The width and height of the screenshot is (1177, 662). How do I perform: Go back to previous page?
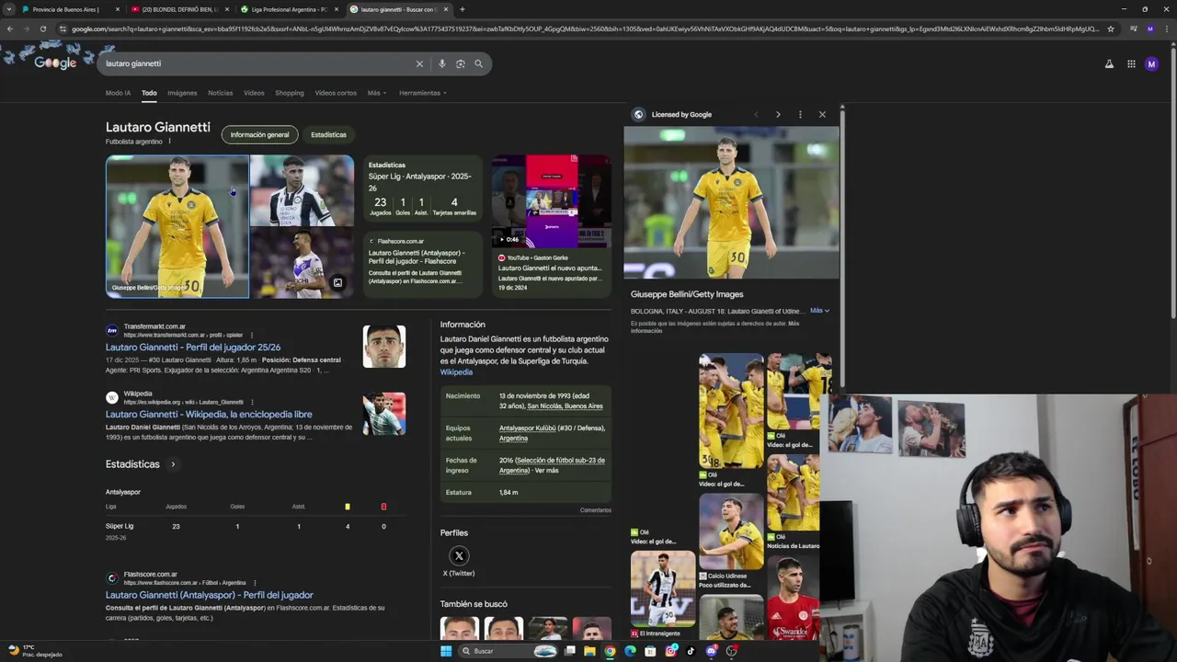(x=10, y=29)
